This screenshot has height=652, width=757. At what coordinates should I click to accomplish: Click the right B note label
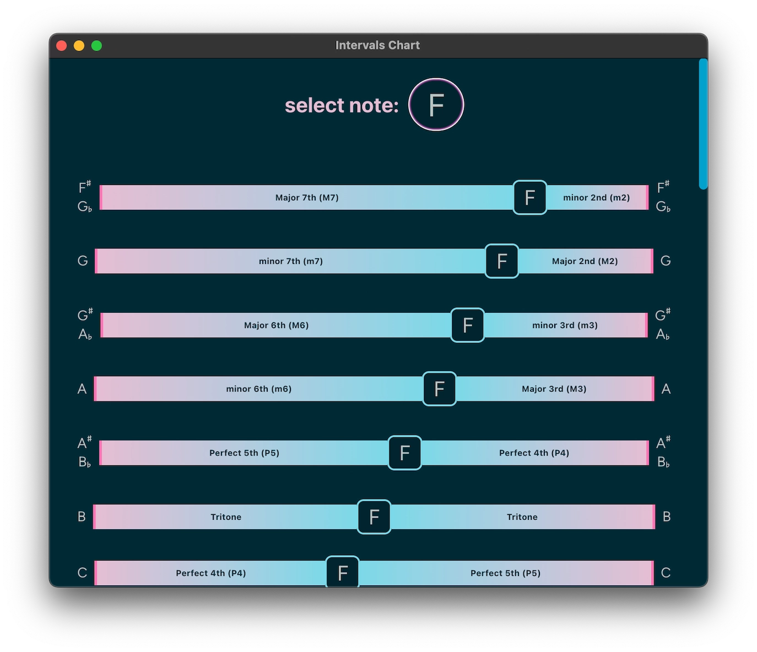667,517
